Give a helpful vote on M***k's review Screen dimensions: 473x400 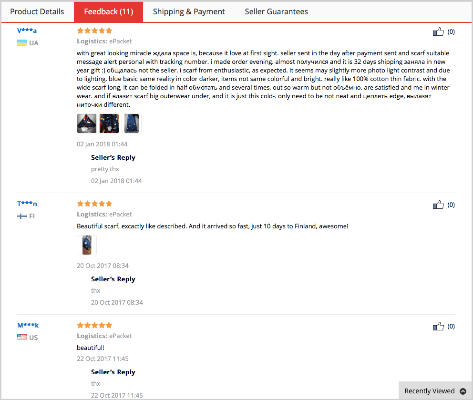tap(438, 326)
